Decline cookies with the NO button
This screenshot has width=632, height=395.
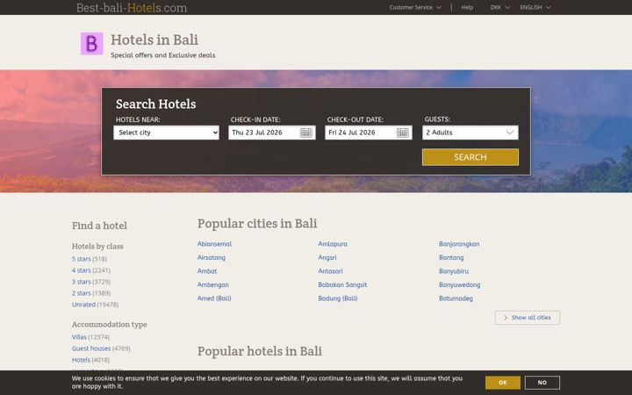coord(542,383)
